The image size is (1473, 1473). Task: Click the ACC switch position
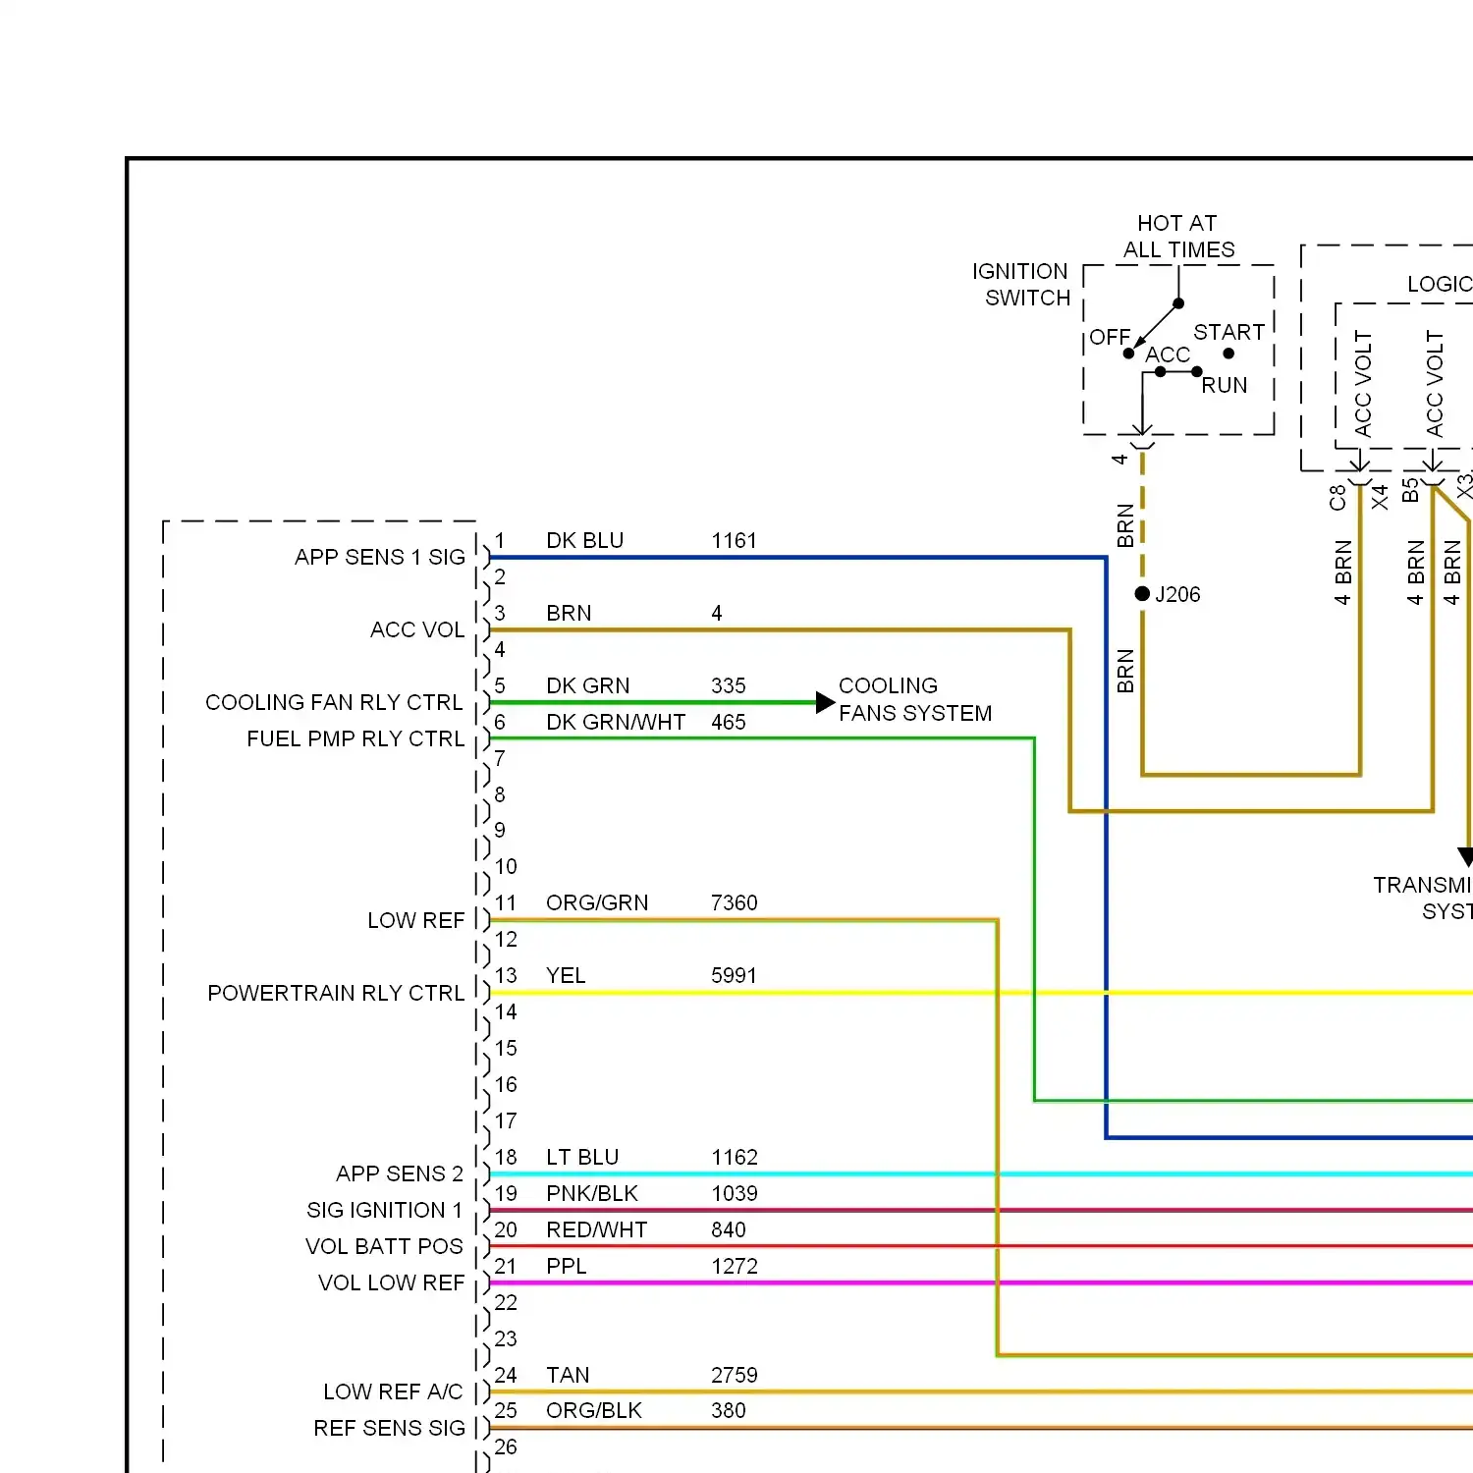coord(1168,355)
